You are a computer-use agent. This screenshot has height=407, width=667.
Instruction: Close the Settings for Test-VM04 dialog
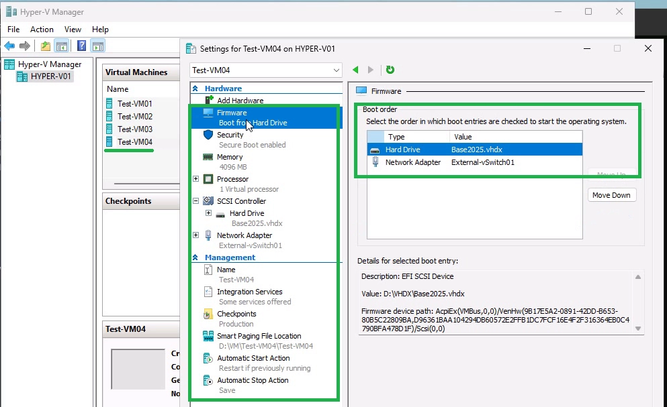(x=648, y=48)
